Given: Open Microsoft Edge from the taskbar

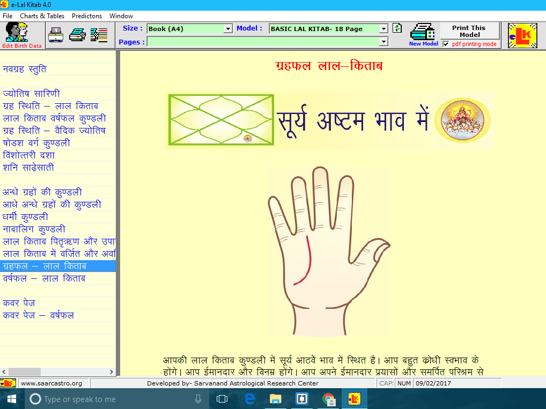Looking at the screenshot, I should pos(249,399).
